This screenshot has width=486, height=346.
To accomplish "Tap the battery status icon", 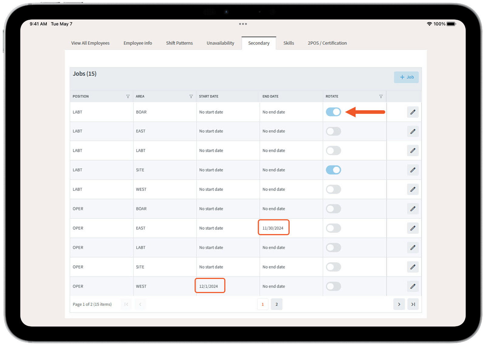I will 451,24.
